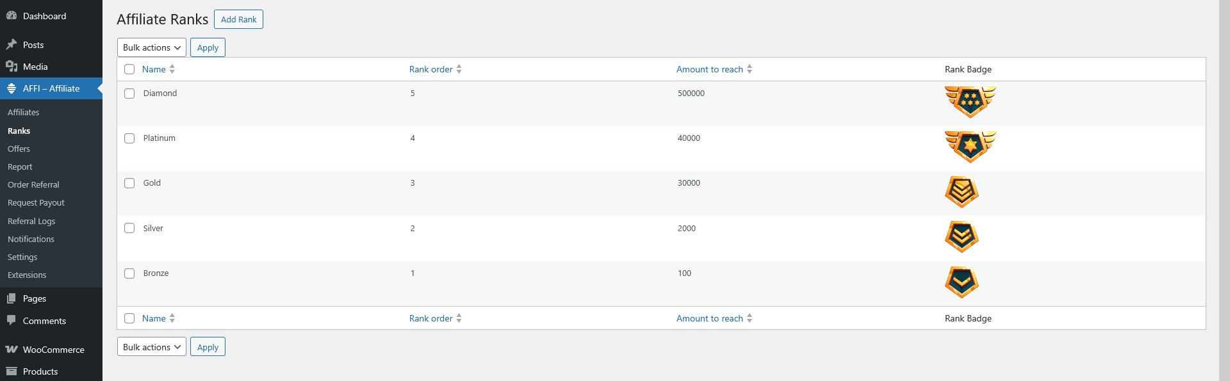Open the Offers submenu item
Viewport: 1230px width, 381px height.
[19, 149]
